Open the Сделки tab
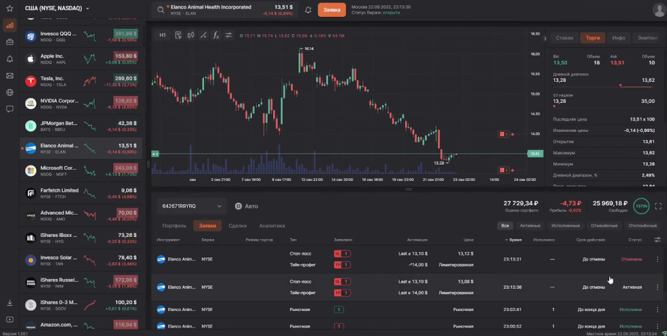The width and height of the screenshot is (667, 336). [238, 226]
